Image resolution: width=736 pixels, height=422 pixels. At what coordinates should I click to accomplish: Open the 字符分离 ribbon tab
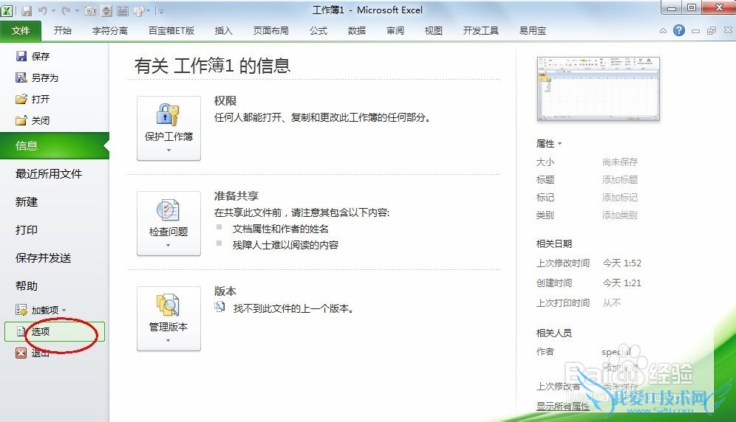point(110,31)
